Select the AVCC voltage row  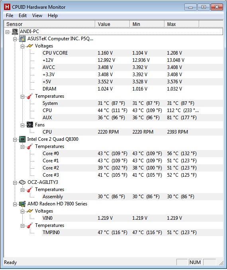(132, 67)
